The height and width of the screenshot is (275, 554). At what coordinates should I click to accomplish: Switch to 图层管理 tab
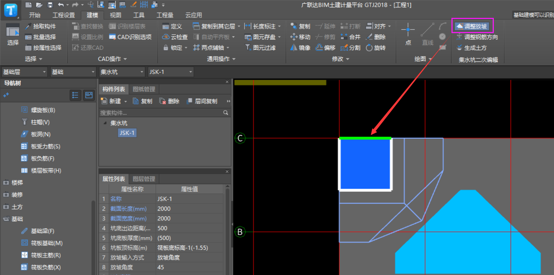(x=144, y=179)
